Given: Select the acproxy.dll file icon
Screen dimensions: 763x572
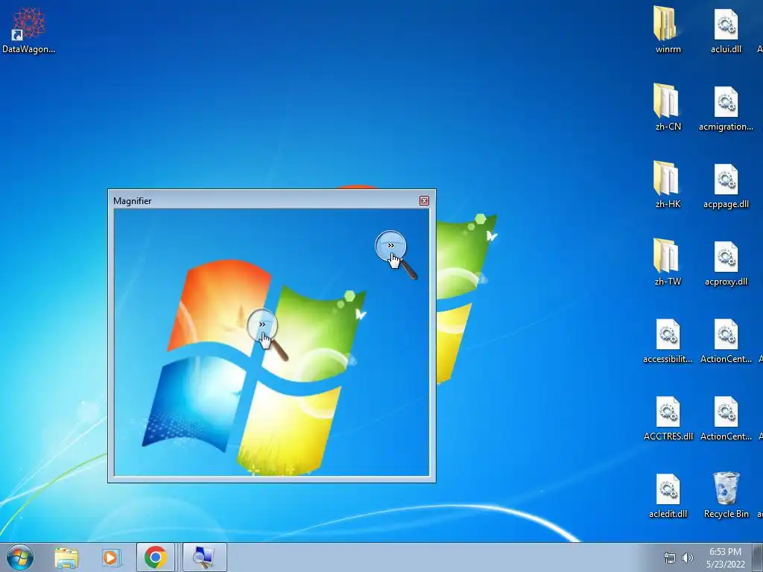Looking at the screenshot, I should (726, 262).
